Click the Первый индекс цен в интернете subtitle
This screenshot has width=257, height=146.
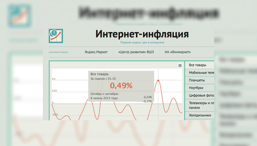142,42
